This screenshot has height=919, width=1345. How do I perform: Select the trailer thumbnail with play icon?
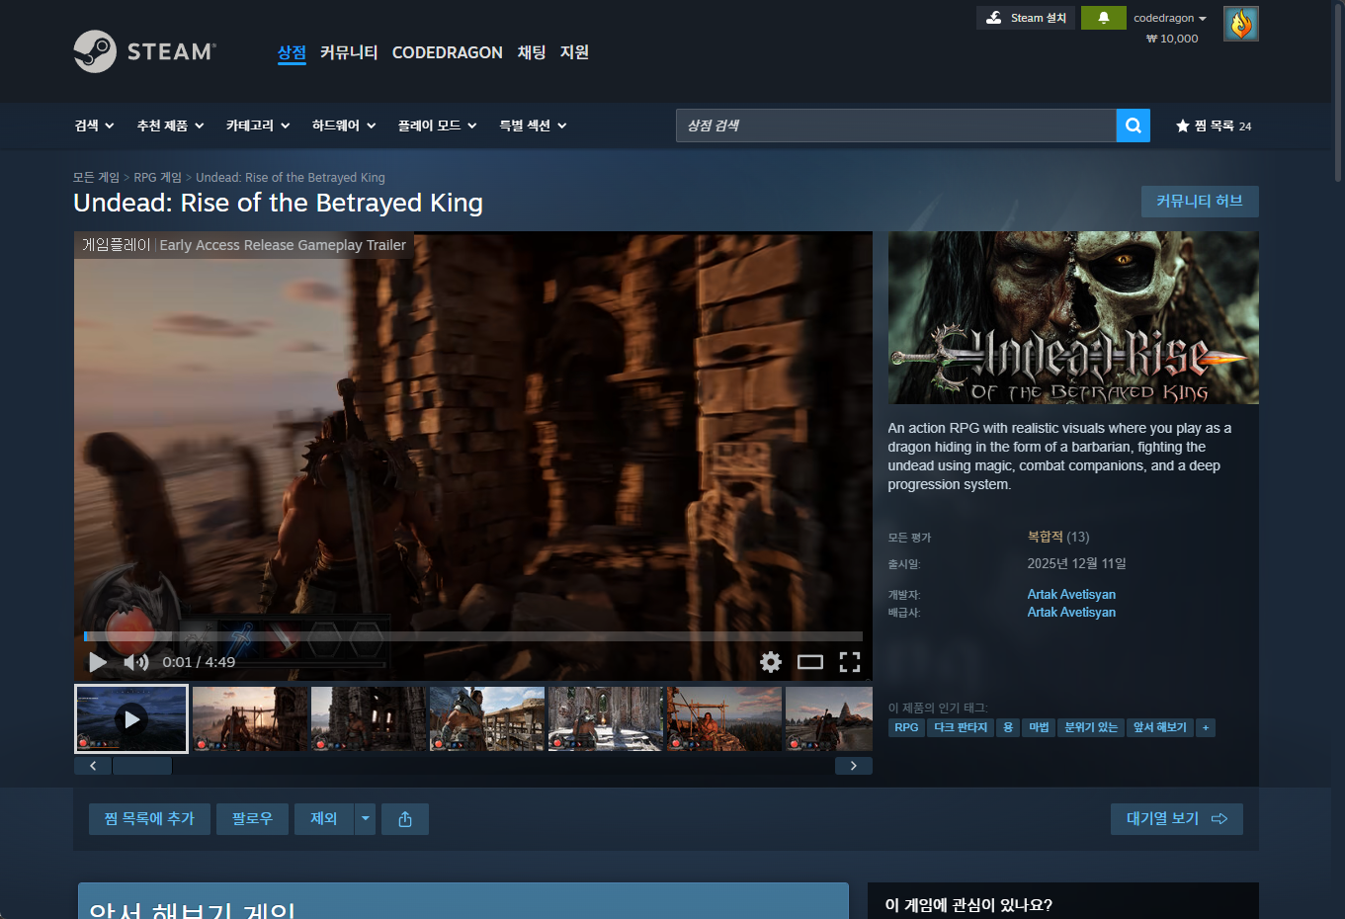point(131,718)
